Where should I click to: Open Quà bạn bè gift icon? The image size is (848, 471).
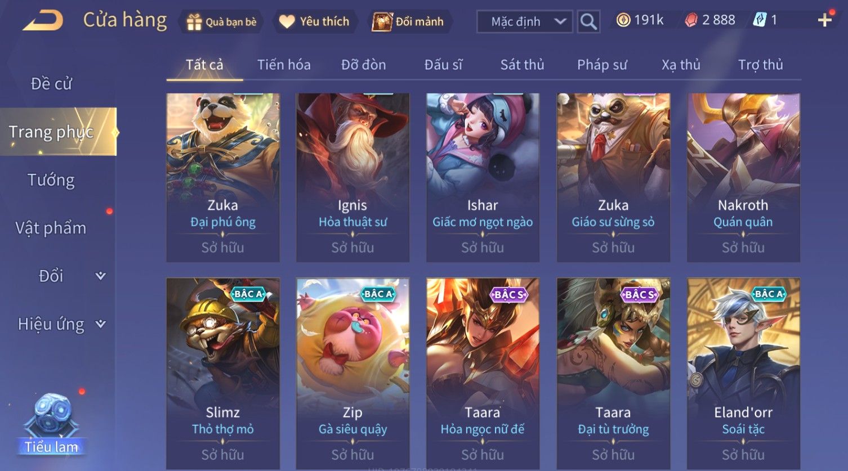point(221,22)
